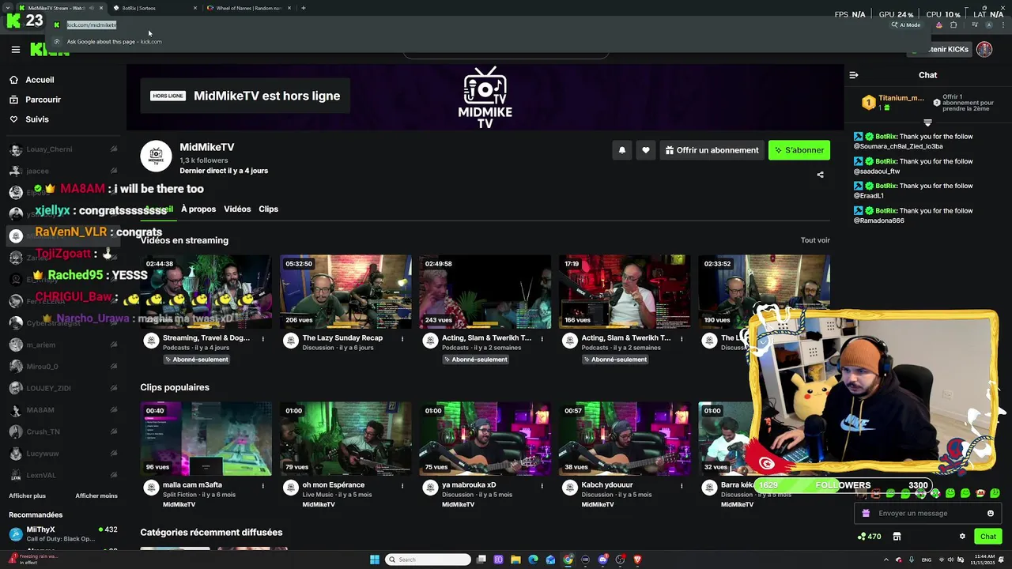This screenshot has height=569, width=1012.
Task: Click the notification bell on MidMikeTV channel
Action: click(x=621, y=150)
